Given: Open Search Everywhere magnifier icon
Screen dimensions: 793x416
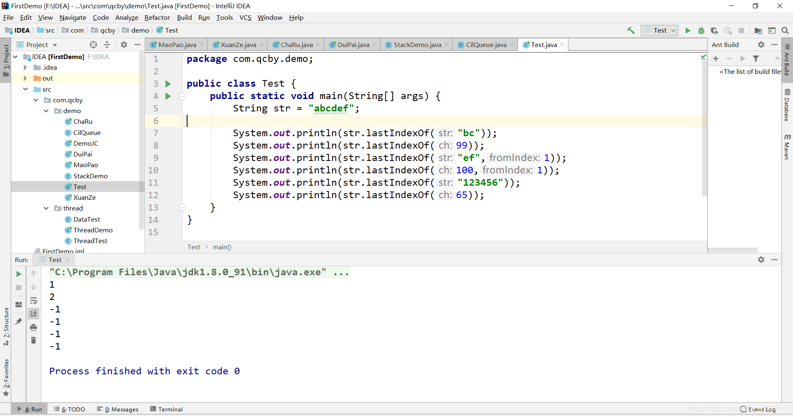Looking at the screenshot, I should (x=785, y=31).
